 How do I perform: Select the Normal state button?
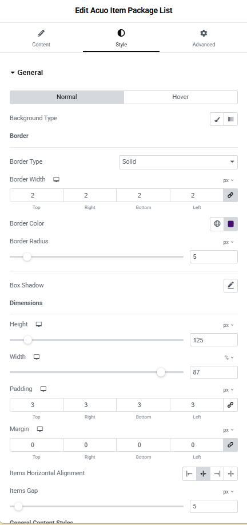(67, 97)
